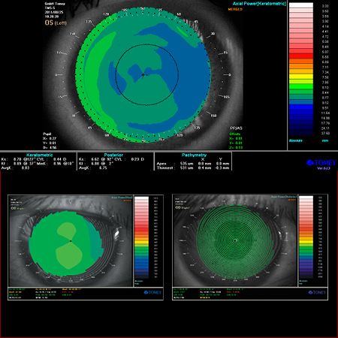
Task: Click the Tomey logo beside the Pachymetry panel
Action: pos(321,163)
